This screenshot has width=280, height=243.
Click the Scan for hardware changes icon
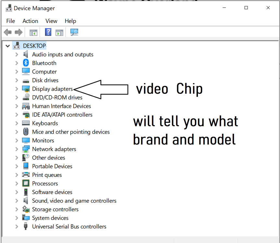74,32
